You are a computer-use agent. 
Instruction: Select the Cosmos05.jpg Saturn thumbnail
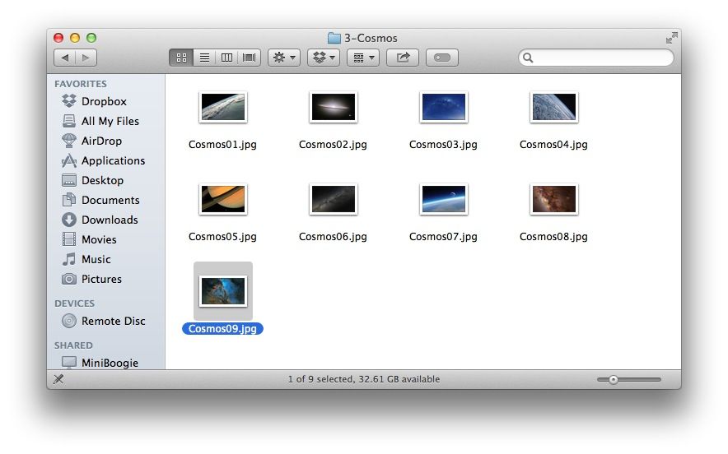[222, 199]
